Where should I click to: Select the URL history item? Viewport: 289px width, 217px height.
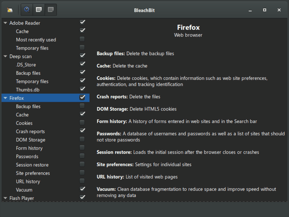coord(45,181)
